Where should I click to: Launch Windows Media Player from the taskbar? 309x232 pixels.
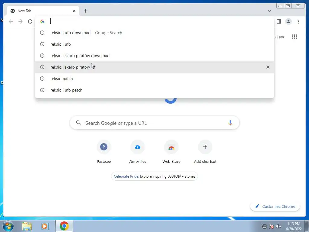[45, 226]
